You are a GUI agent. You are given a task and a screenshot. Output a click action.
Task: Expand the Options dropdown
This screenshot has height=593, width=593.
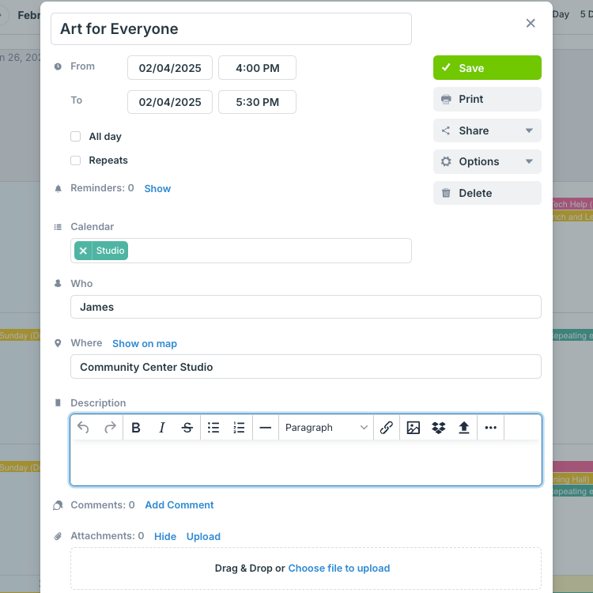(487, 161)
